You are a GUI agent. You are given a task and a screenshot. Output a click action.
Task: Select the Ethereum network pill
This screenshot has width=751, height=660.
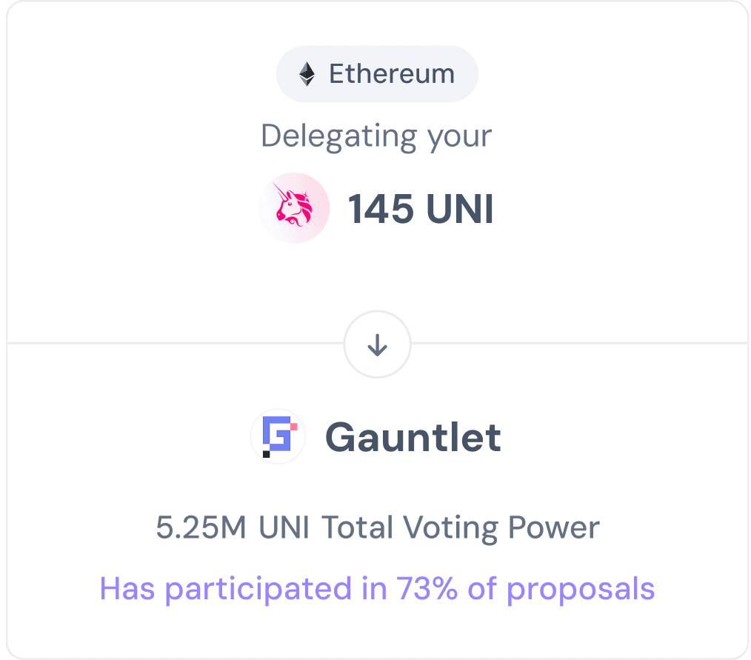(378, 74)
